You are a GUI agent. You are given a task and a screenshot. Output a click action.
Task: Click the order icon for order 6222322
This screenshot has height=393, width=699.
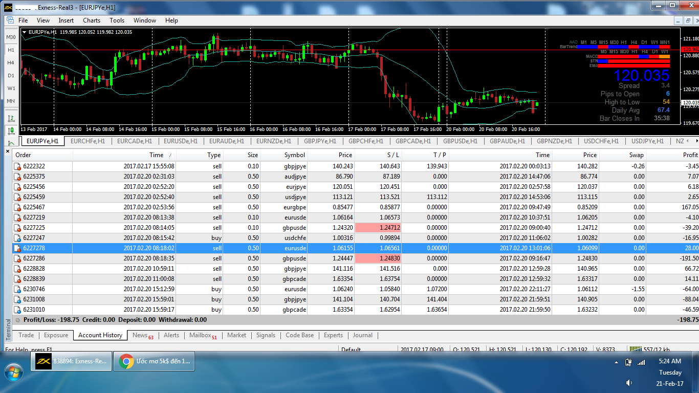(17, 166)
